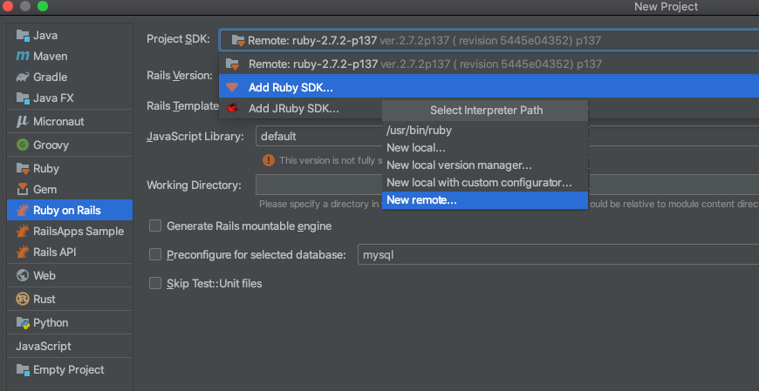
Task: Open the Project SDK combo box
Action: [x=489, y=41]
